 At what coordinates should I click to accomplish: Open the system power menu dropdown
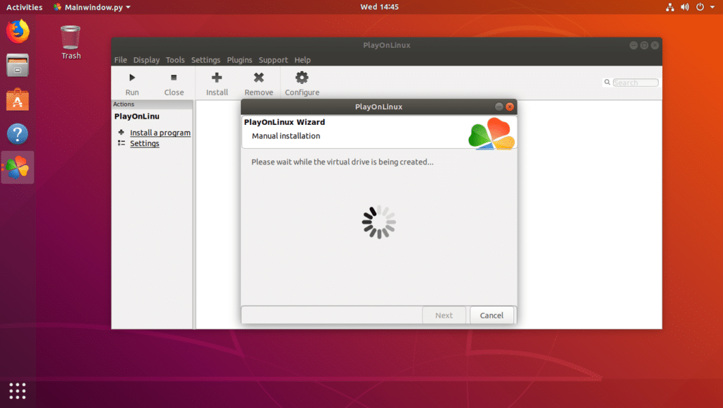pos(703,7)
